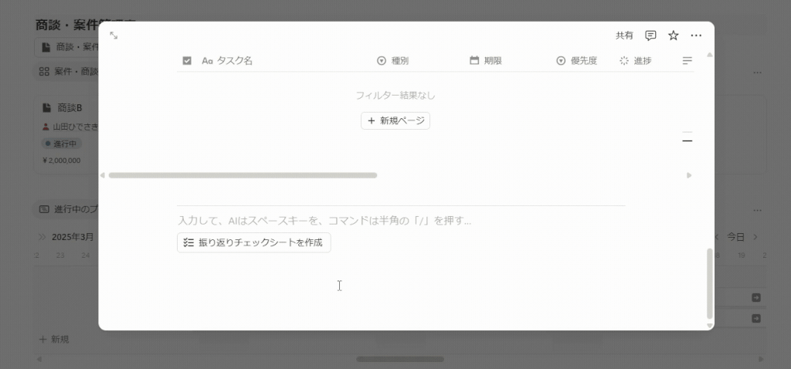Expand timeline sidebar double-chevron icon
The width and height of the screenshot is (791, 369).
[x=42, y=237]
